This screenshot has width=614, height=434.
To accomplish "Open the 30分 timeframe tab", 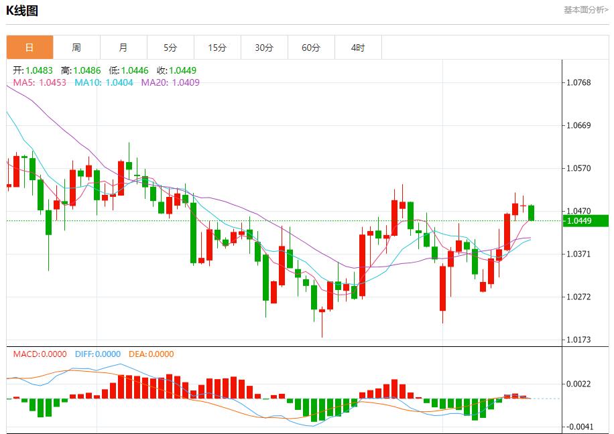I will click(264, 48).
